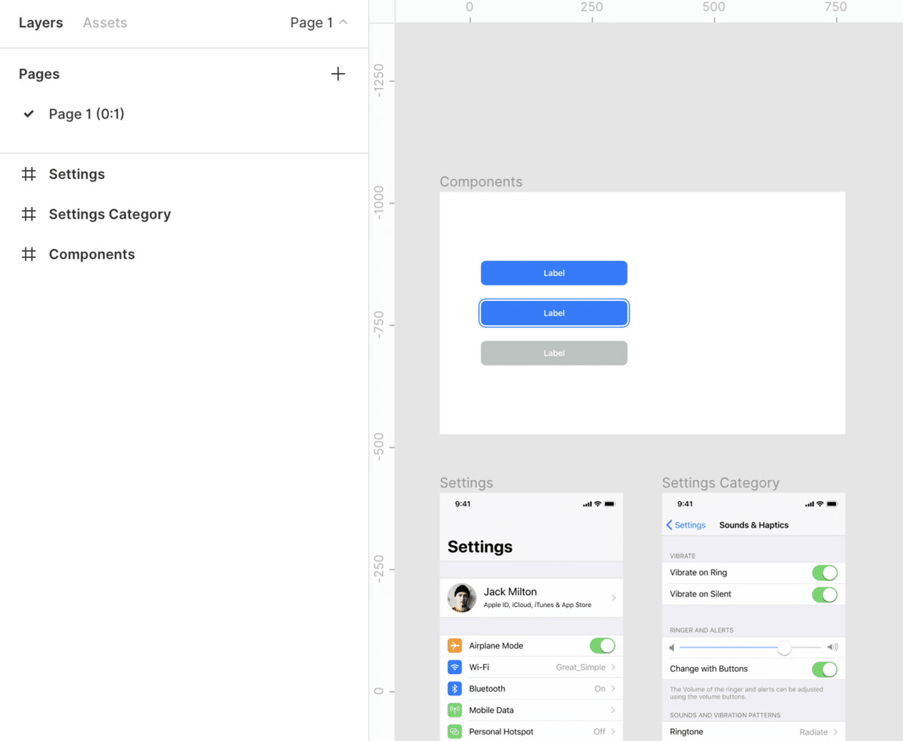The image size is (903, 741).
Task: Add a new page with plus icon
Action: [x=338, y=74]
